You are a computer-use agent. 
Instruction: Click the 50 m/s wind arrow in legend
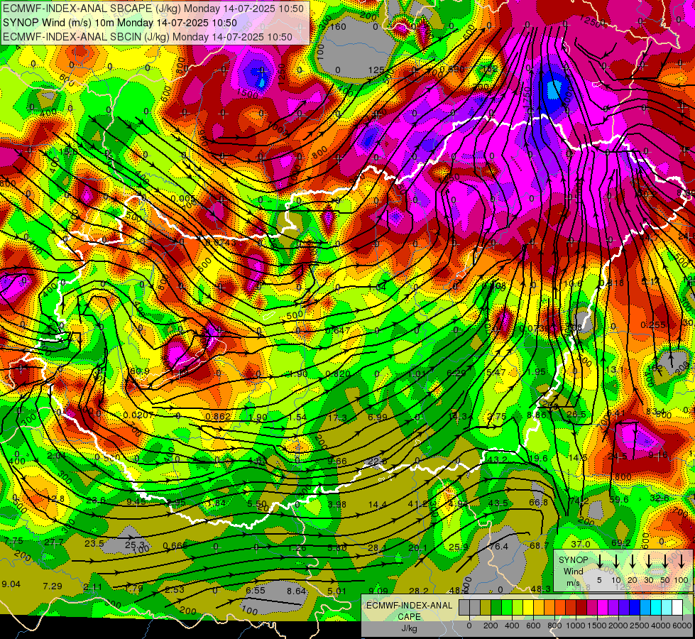tap(665, 560)
